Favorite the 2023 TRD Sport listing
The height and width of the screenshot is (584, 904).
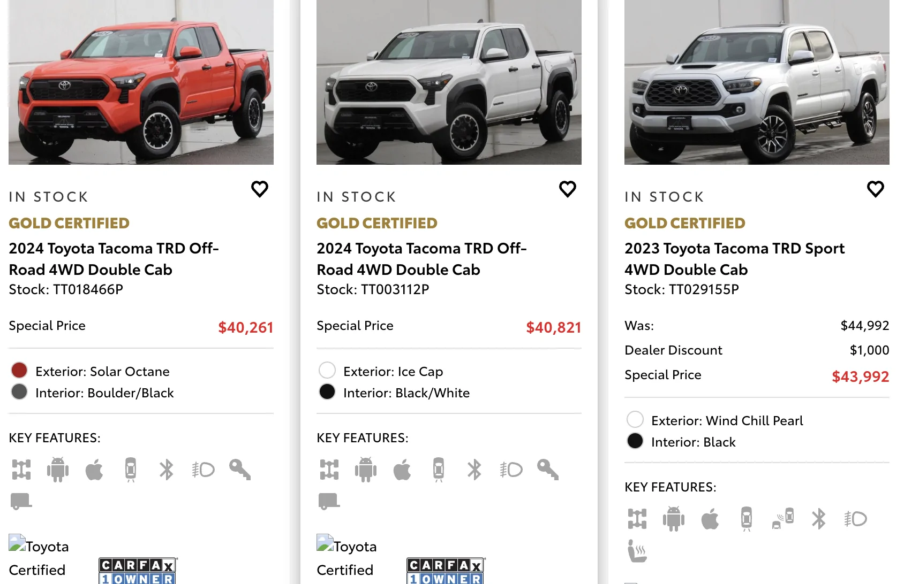point(875,188)
